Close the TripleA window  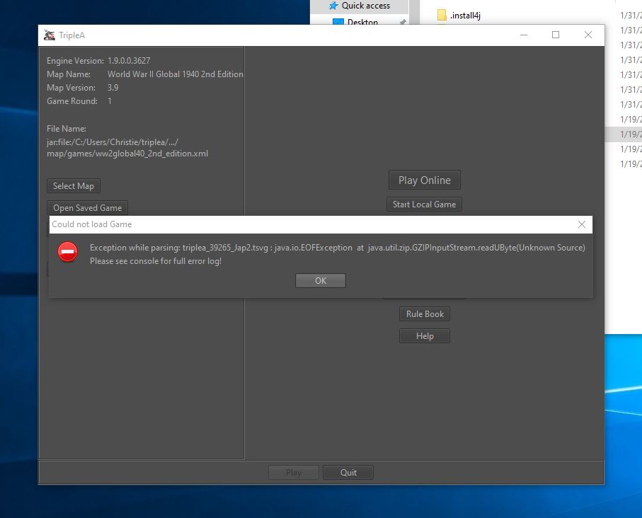coord(588,35)
